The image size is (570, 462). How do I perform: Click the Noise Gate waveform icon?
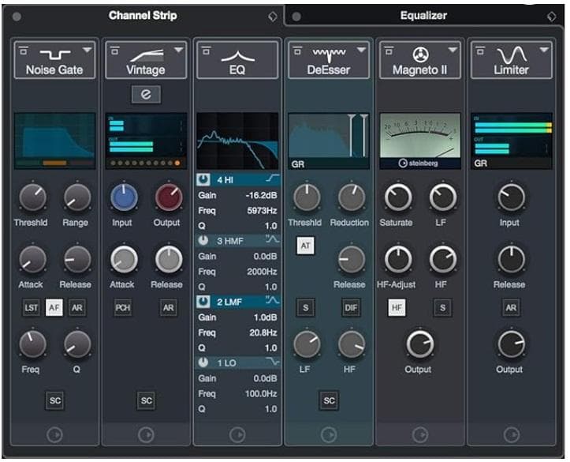55,54
